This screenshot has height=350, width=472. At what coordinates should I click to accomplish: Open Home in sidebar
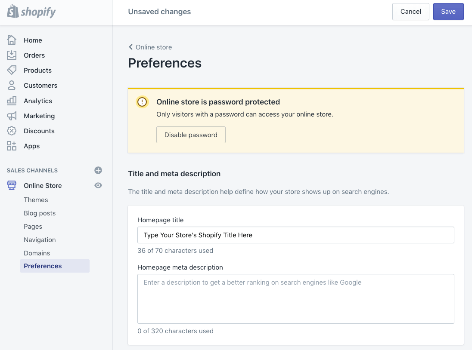[x=33, y=40]
